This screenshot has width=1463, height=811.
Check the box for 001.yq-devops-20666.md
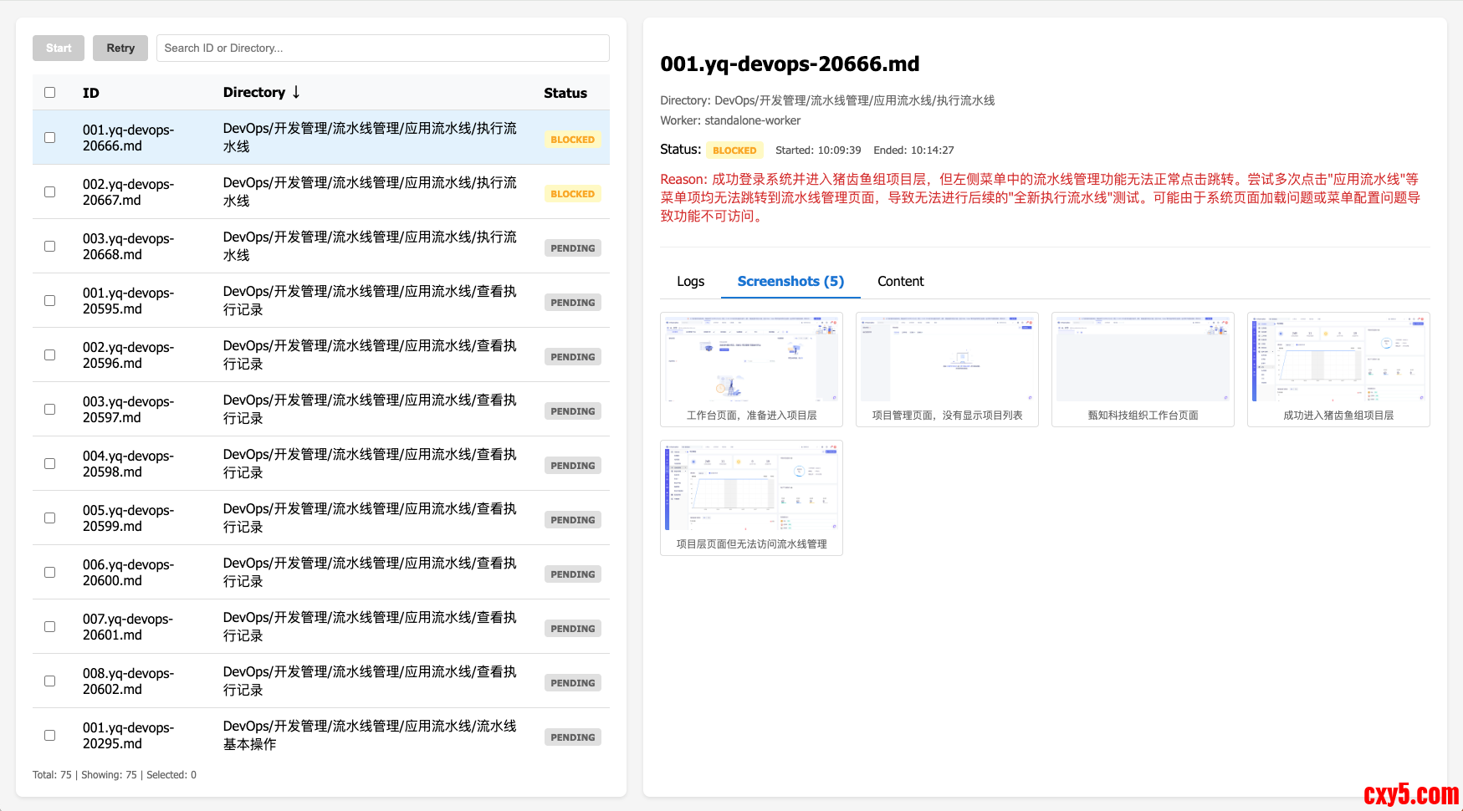50,138
